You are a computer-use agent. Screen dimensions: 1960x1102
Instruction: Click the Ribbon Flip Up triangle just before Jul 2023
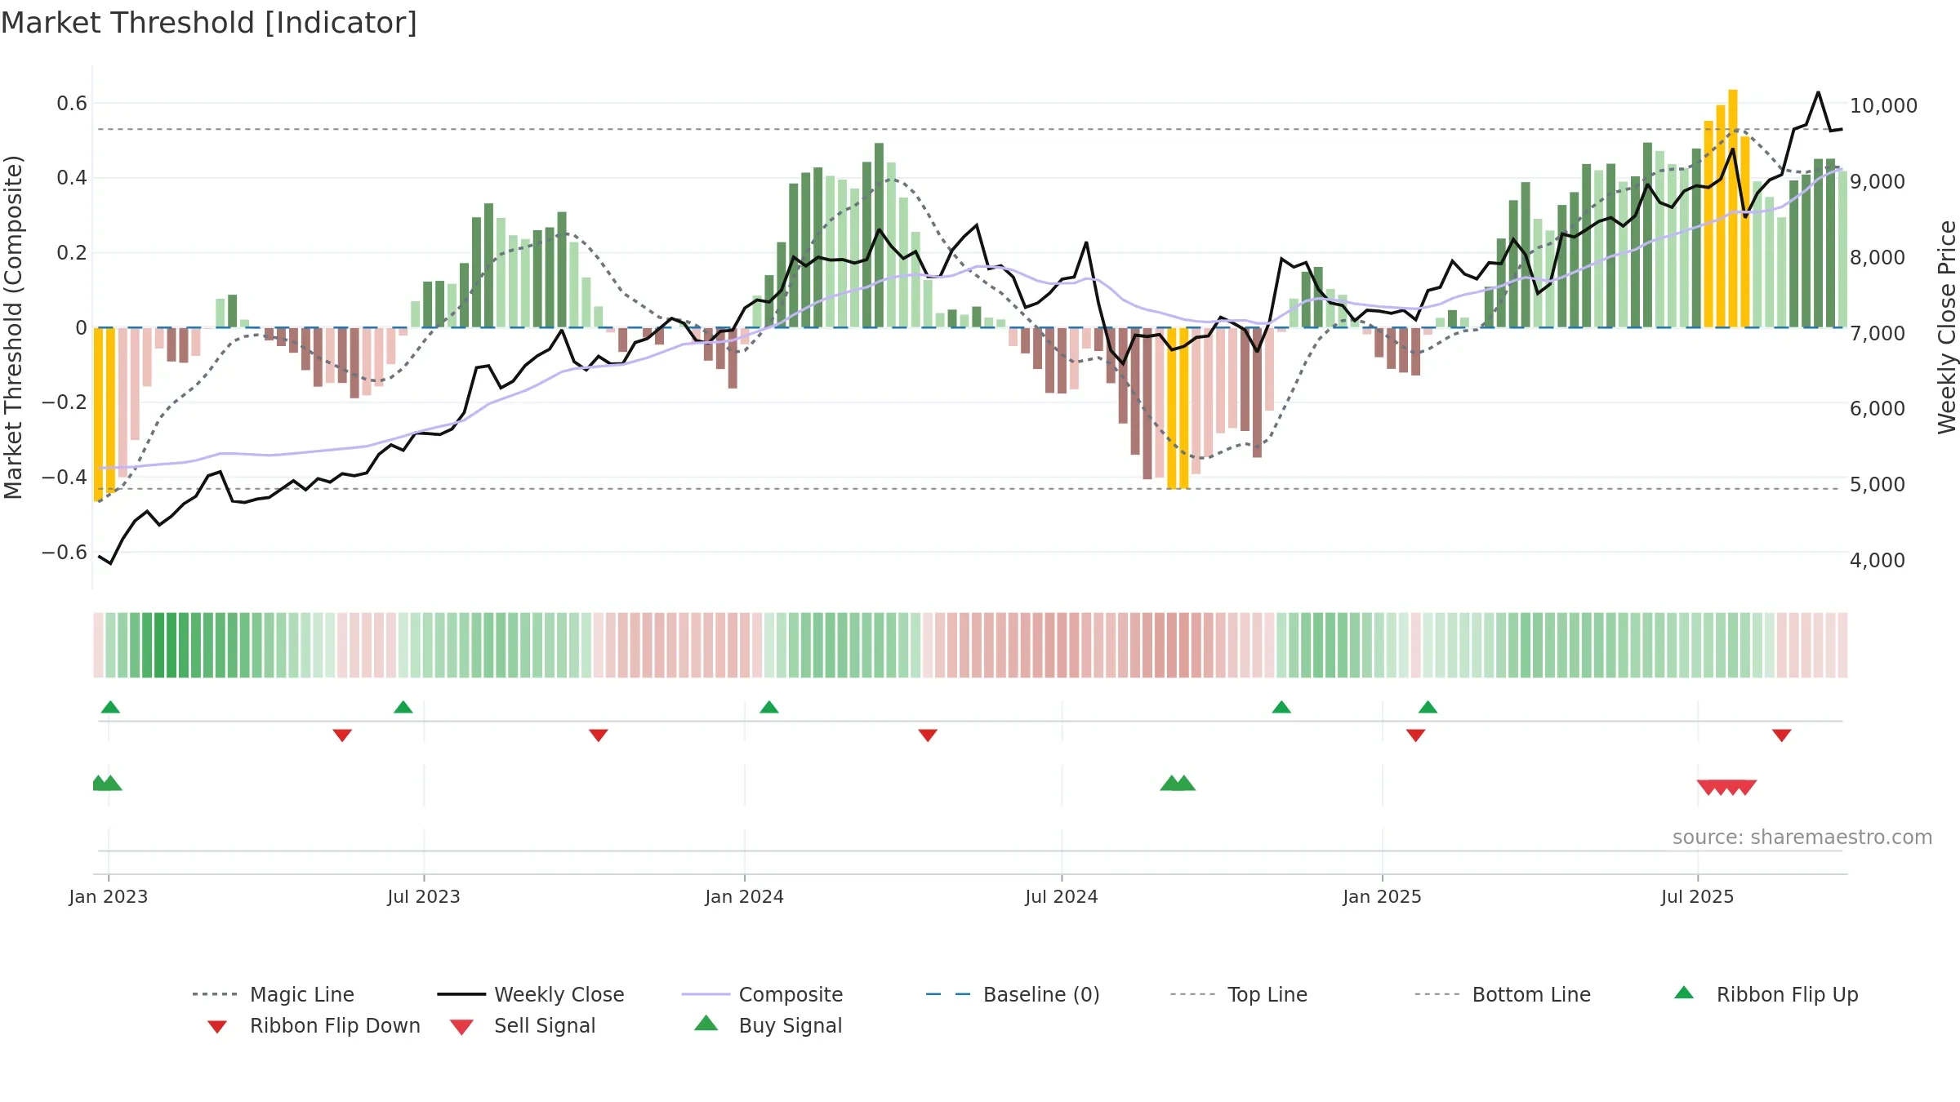click(x=403, y=707)
